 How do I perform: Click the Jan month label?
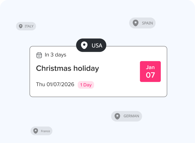150,67
